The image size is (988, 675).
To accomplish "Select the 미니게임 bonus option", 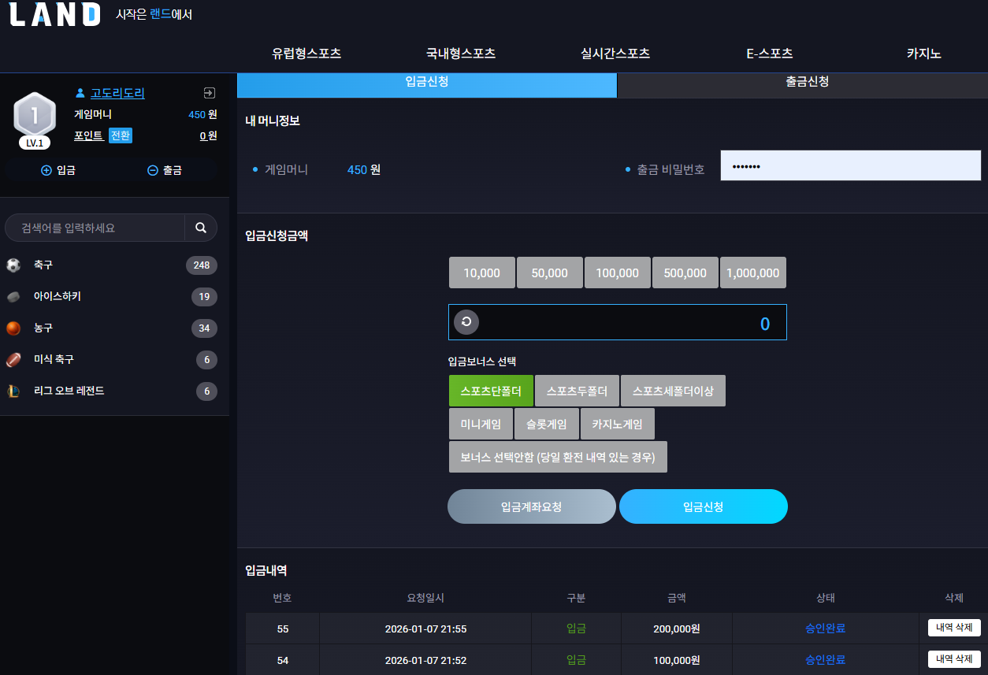I will tap(481, 424).
